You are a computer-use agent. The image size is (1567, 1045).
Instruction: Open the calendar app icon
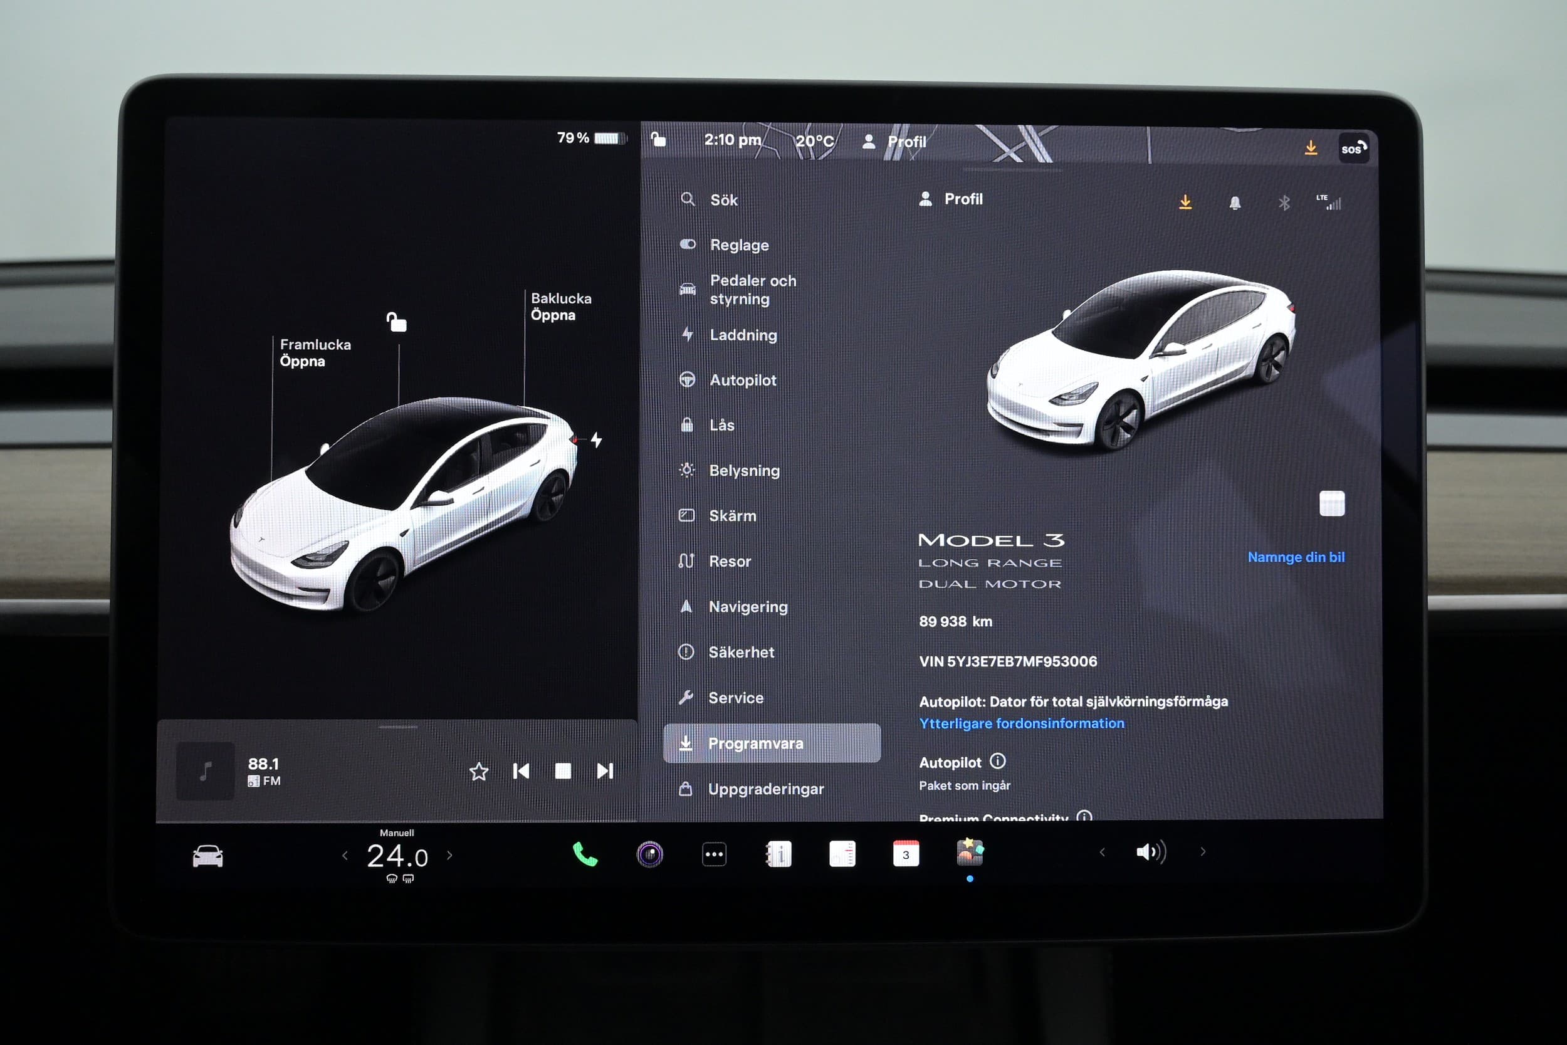pyautogui.click(x=906, y=854)
